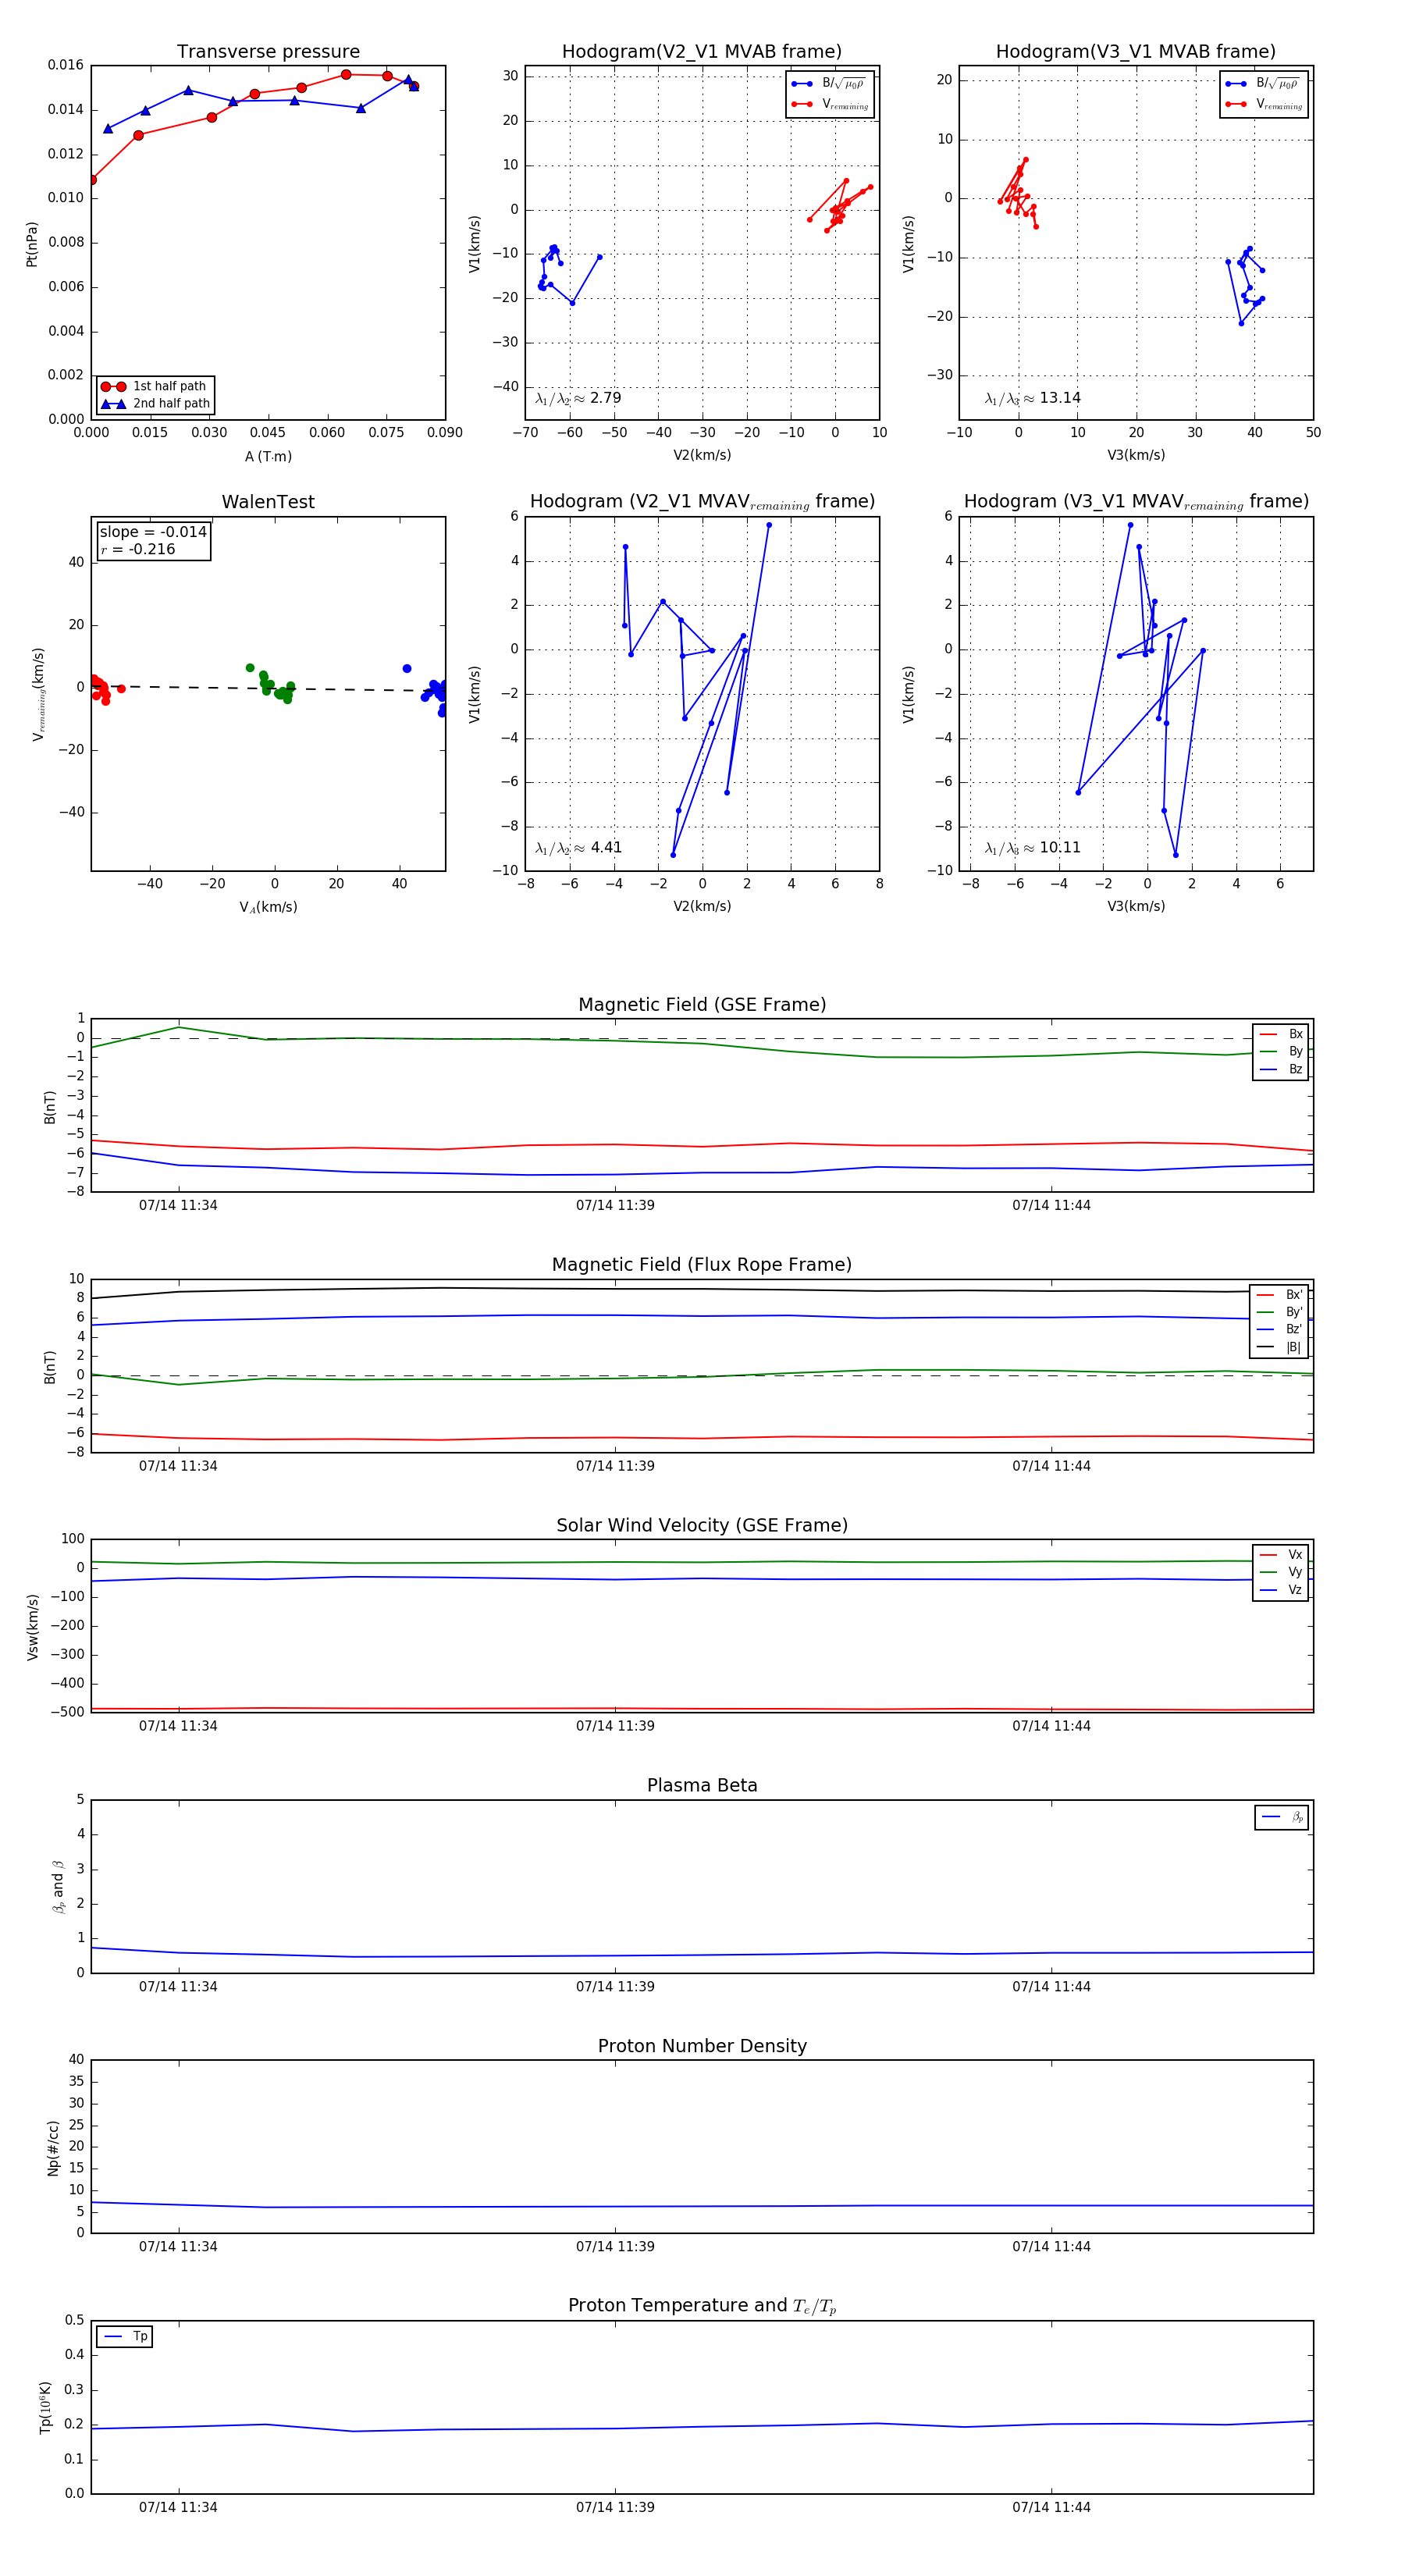Select V_remaining legend entry in V3_V1 MVAB hodogram
The height and width of the screenshot is (2576, 1405).
click(x=1264, y=104)
